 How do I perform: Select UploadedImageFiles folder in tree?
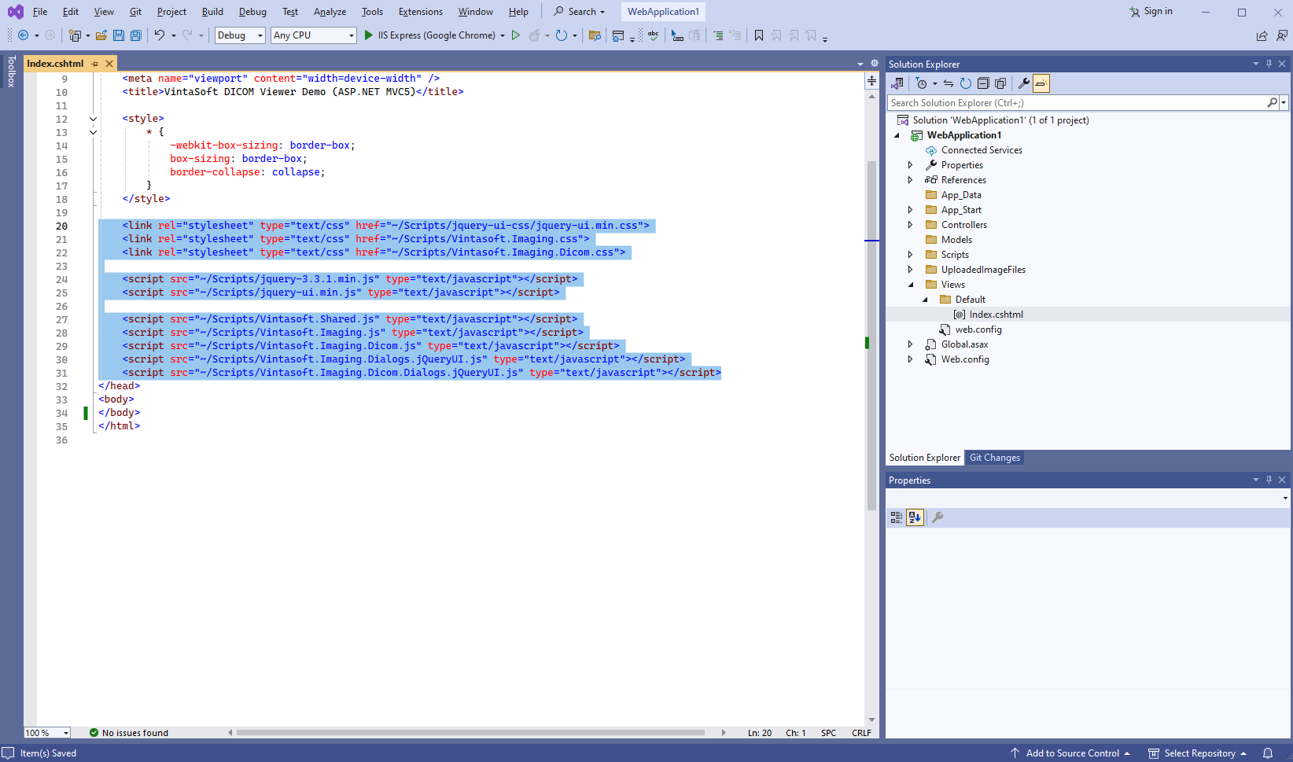pyautogui.click(x=983, y=270)
